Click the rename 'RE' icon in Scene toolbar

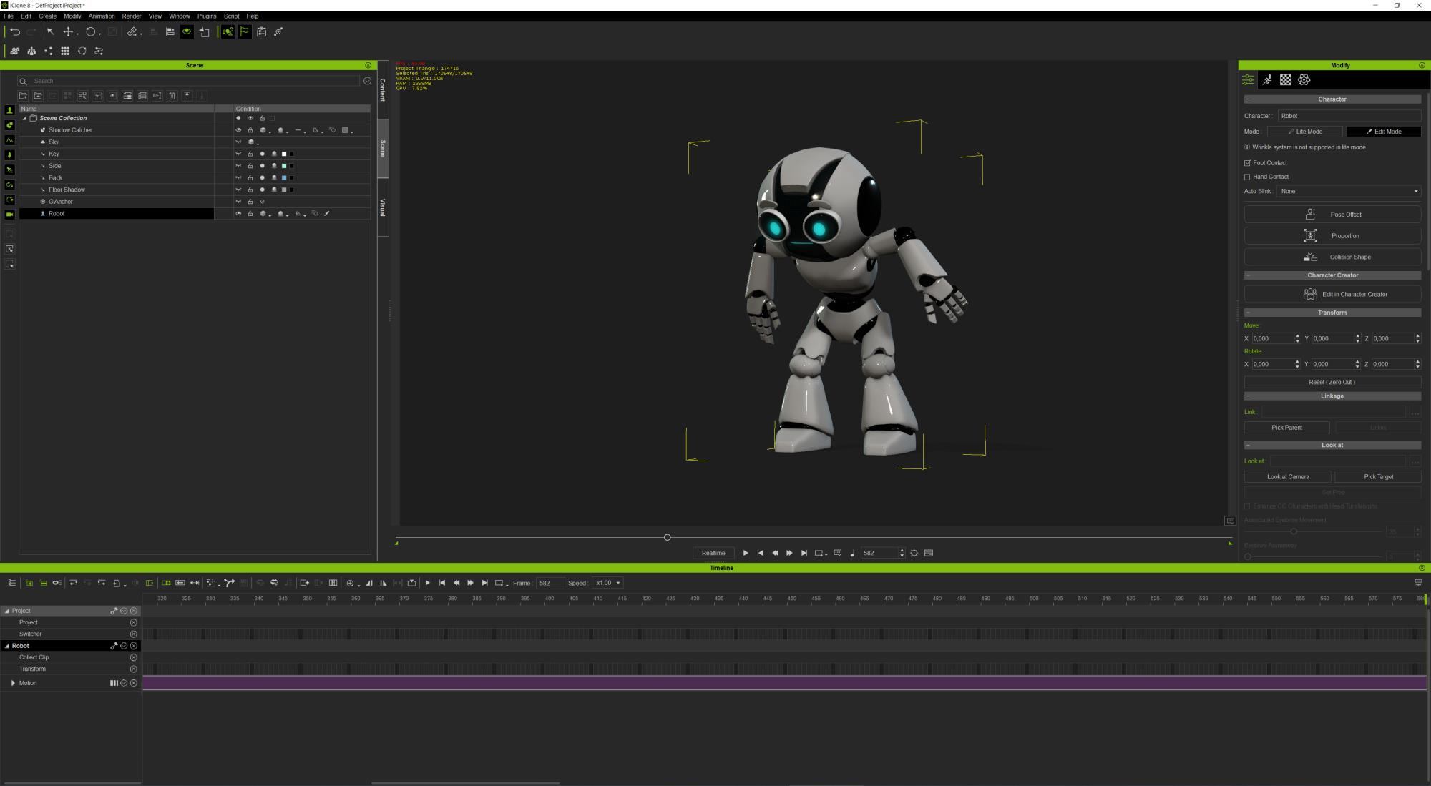pyautogui.click(x=157, y=96)
